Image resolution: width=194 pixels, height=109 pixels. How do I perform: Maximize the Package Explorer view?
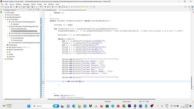point(38,10)
